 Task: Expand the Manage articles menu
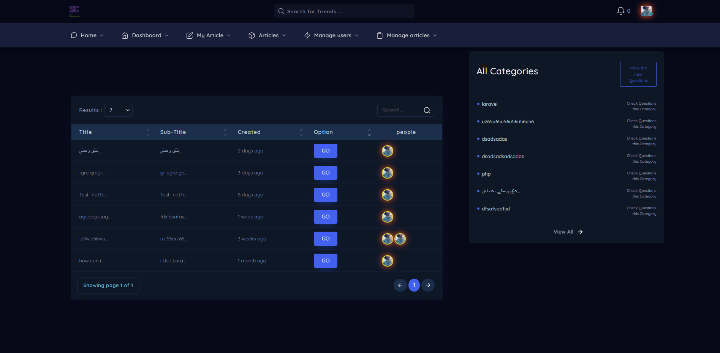click(407, 35)
